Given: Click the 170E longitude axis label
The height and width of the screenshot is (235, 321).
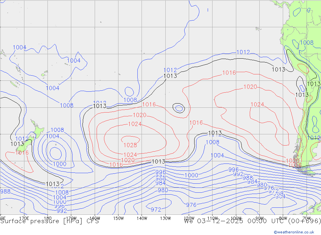Looking at the screenshot, I should [x=24, y=218].
